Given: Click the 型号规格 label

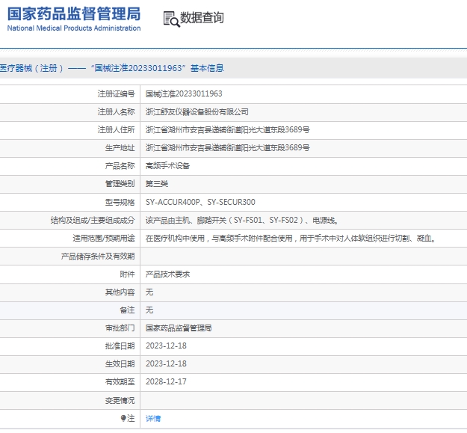Looking at the screenshot, I should tap(120, 203).
